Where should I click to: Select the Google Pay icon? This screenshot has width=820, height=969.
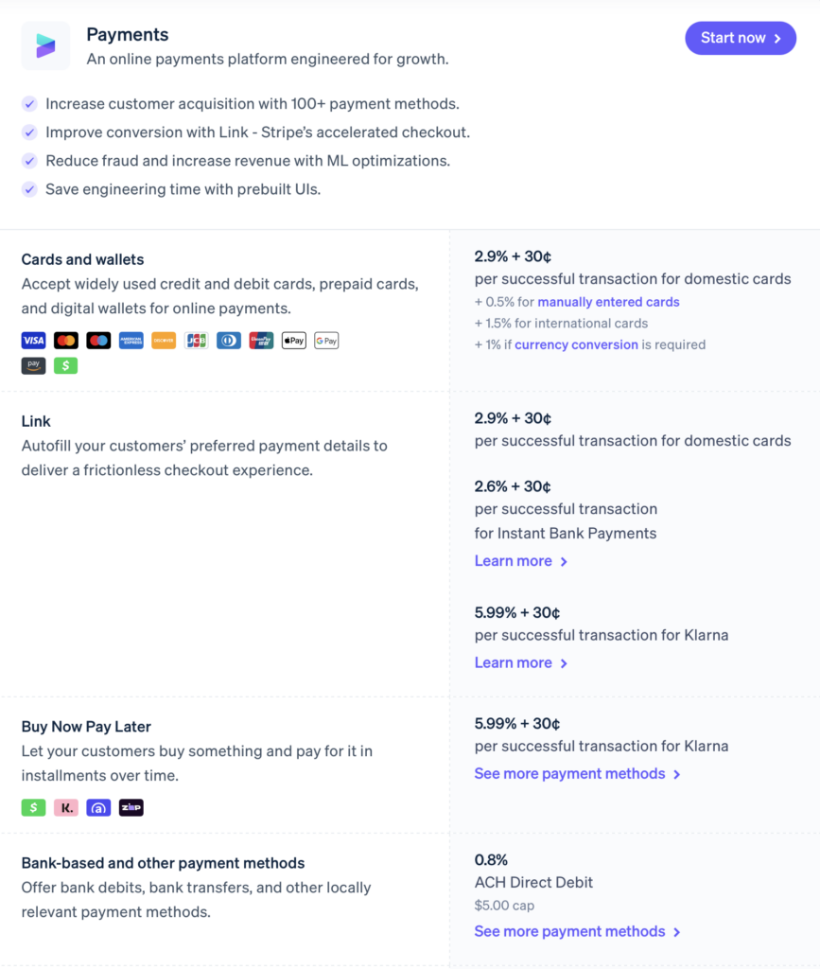pyautogui.click(x=326, y=341)
